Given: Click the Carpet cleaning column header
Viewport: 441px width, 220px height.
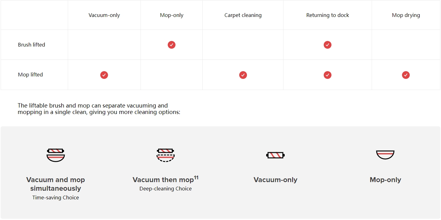Looking at the screenshot, I should (x=243, y=15).
